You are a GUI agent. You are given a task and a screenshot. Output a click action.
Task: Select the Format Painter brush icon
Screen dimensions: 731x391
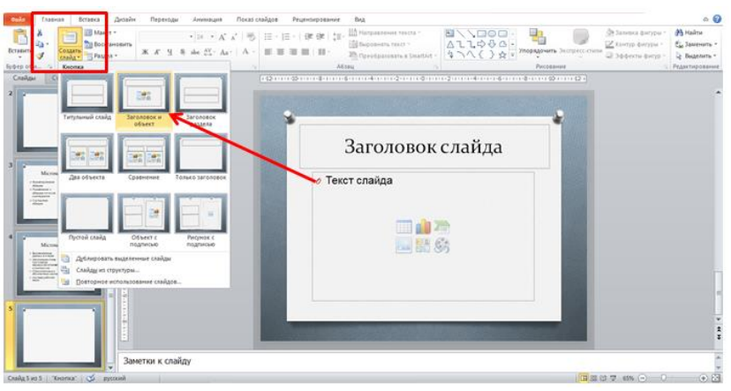[41, 56]
